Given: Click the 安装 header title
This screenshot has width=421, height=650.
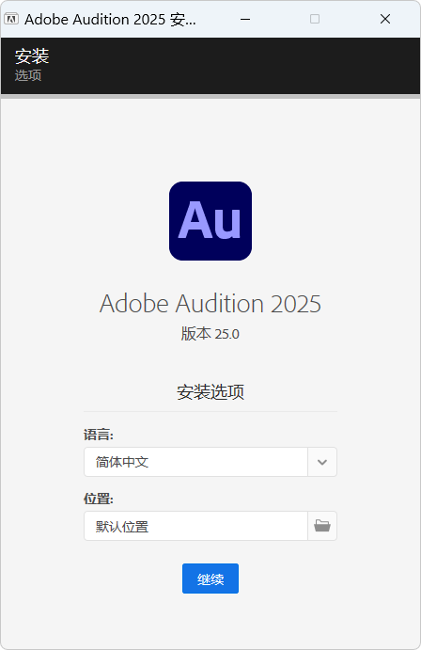Looking at the screenshot, I should coord(32,55).
